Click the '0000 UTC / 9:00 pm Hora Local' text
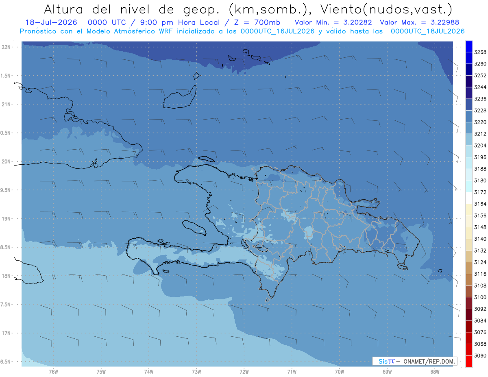Viewport: 488px width, 377px height. pos(154,22)
